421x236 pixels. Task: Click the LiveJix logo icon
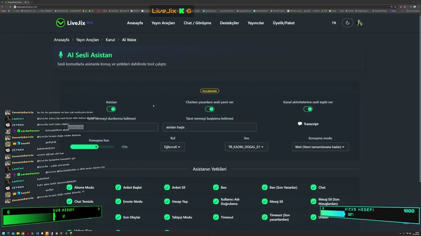[x=61, y=23]
